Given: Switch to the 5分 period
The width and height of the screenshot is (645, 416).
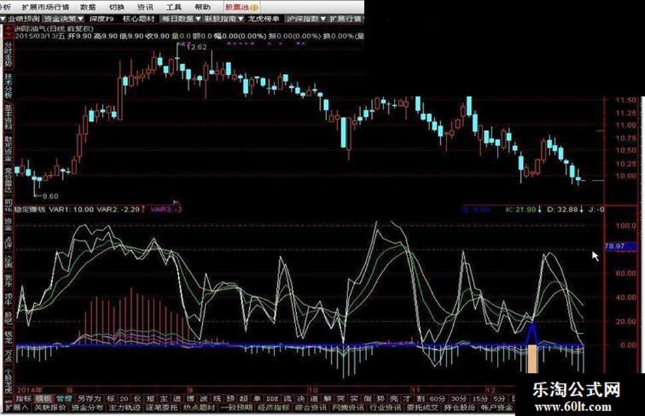Looking at the screenshot, I should tap(499, 399).
